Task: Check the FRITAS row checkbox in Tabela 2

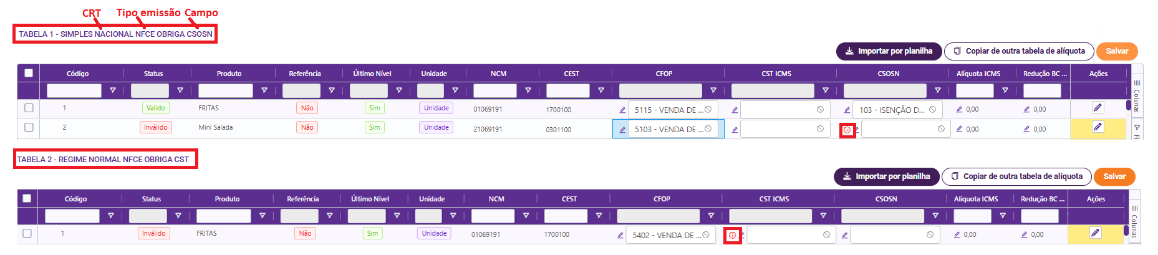Action: [x=27, y=233]
